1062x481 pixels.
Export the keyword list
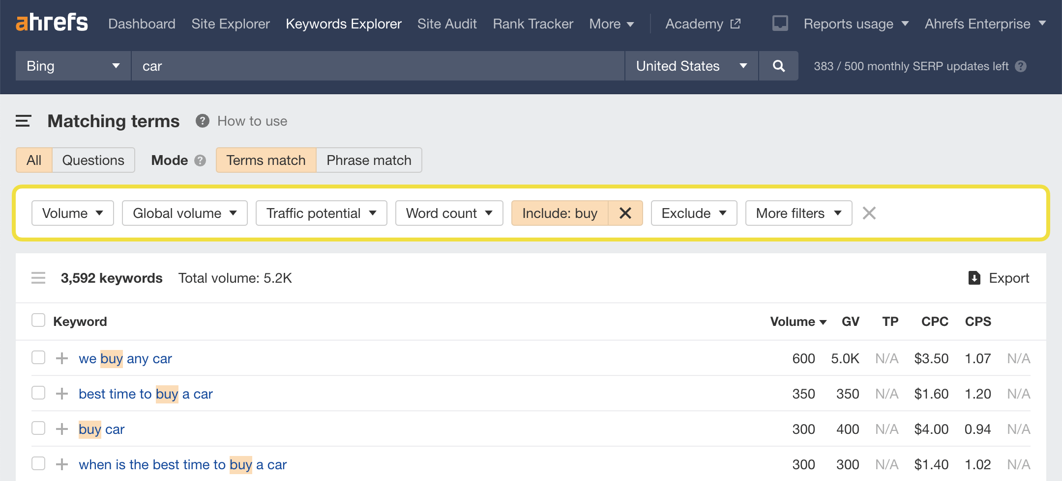pos(999,278)
